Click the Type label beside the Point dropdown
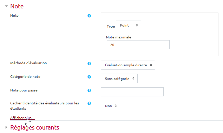This screenshot has width=223, height=133. click(x=111, y=27)
